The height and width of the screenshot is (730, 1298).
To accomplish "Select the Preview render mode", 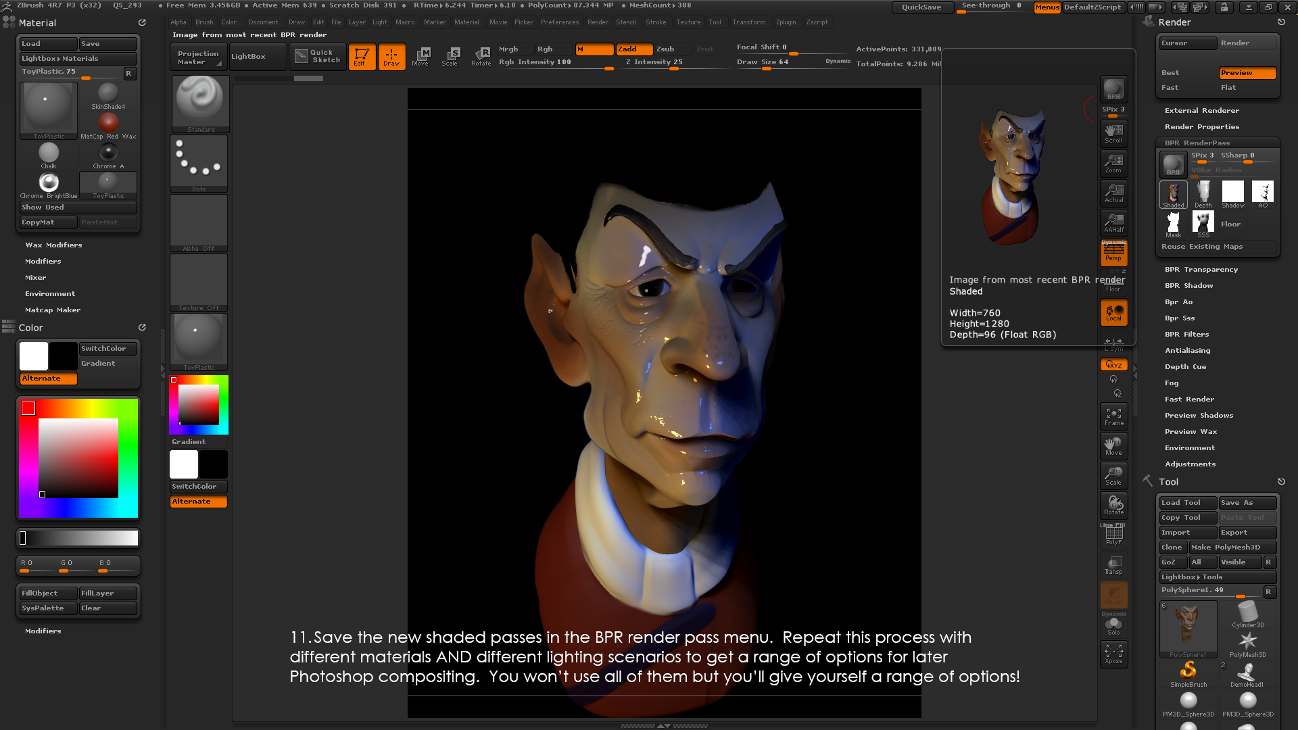I will pyautogui.click(x=1247, y=72).
